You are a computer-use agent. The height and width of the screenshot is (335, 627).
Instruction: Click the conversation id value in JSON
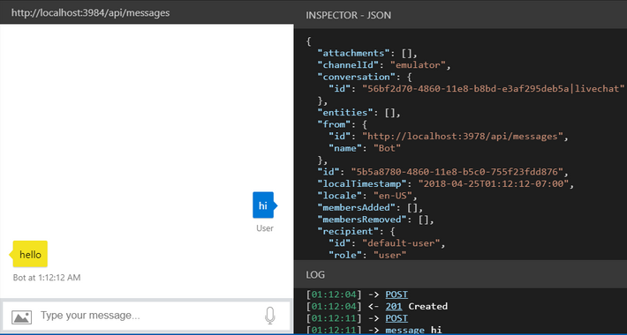(494, 89)
